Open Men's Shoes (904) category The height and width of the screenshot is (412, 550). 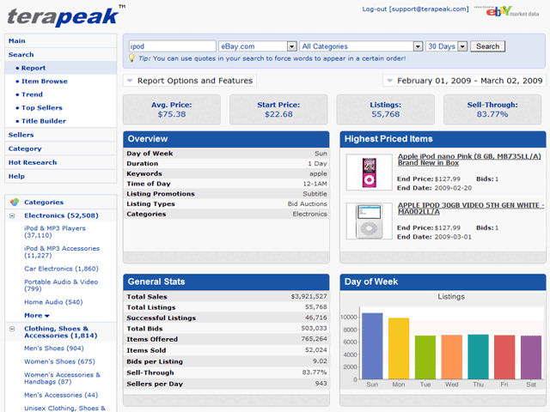click(x=53, y=348)
